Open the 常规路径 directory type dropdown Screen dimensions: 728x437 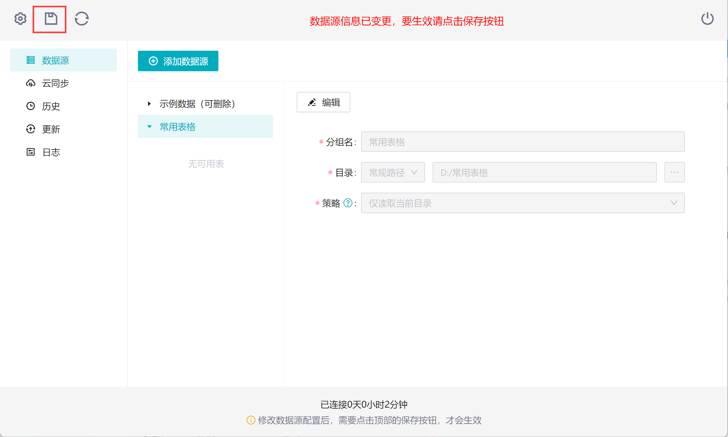[393, 173]
